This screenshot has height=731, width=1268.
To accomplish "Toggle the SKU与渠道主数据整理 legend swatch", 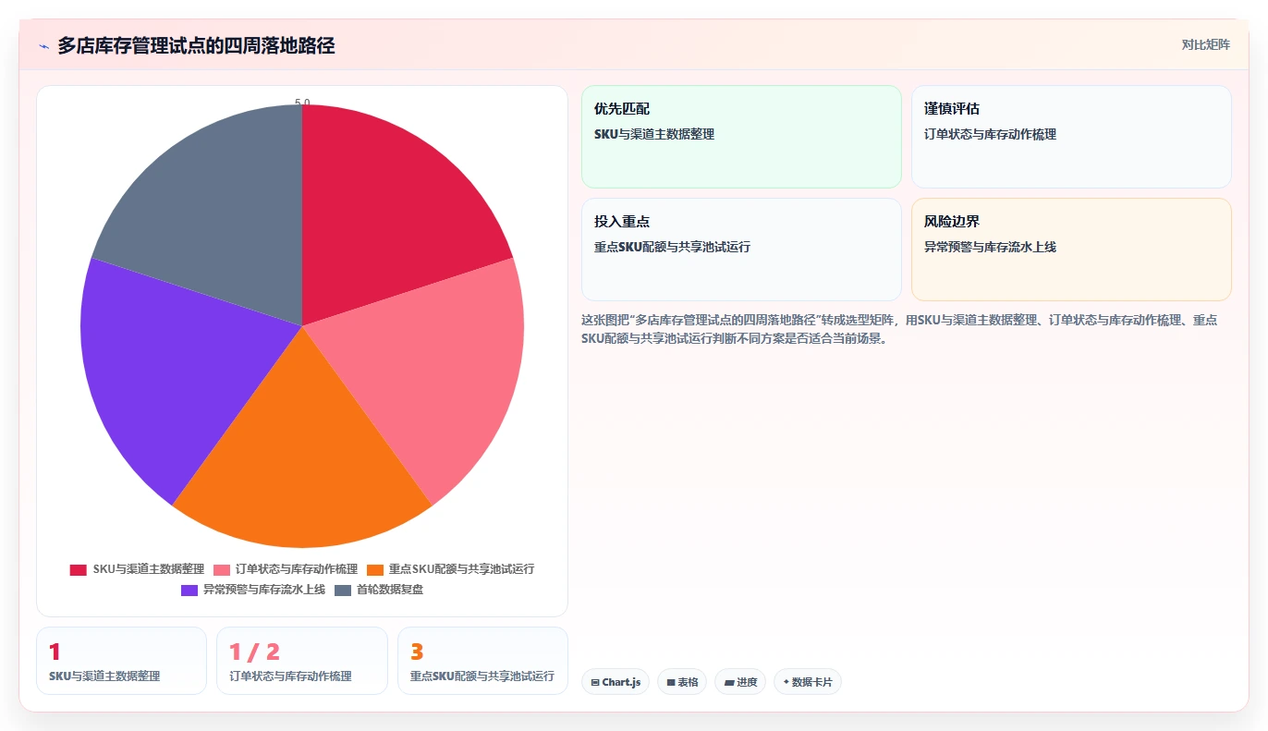I will pyautogui.click(x=79, y=569).
